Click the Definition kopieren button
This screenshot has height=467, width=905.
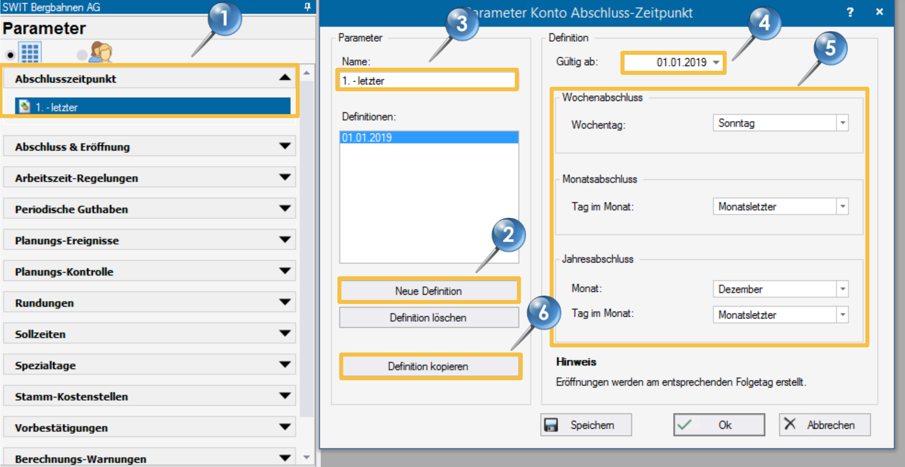tap(428, 366)
